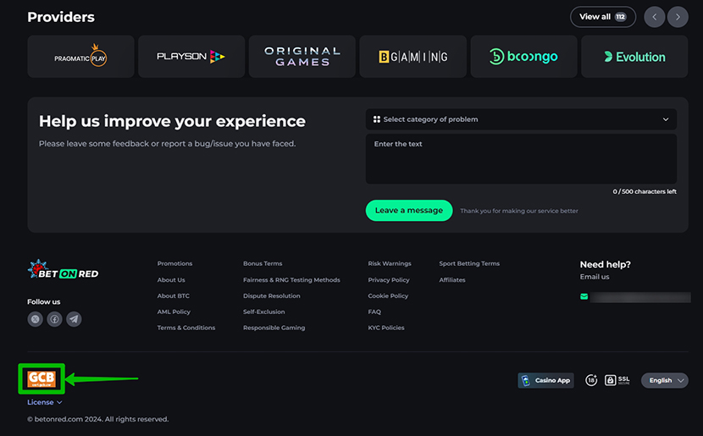Click the Telegram icon under Follow us
The height and width of the screenshot is (436, 703).
pyautogui.click(x=75, y=319)
